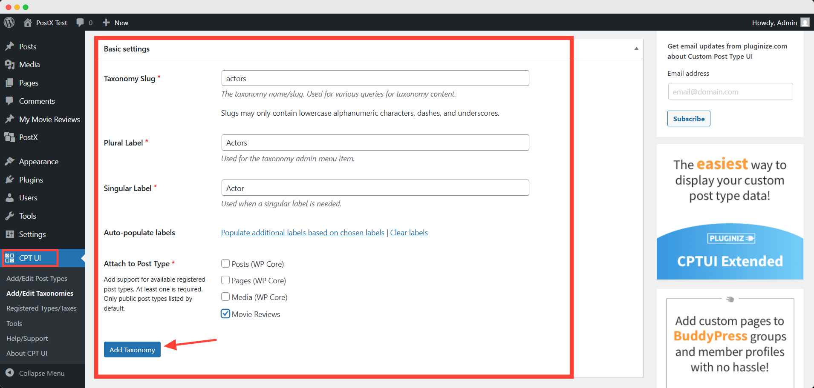Screen dimensions: 814x388
Task: Click the plus icon next to New
Action: click(x=106, y=23)
